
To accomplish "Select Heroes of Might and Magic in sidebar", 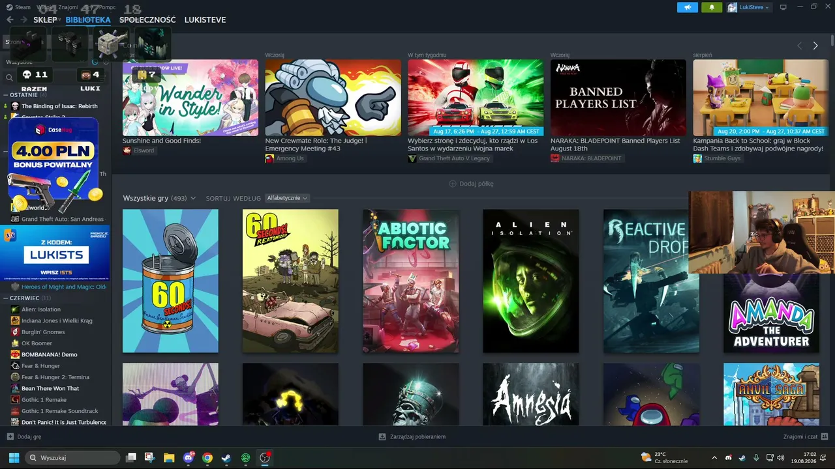I will point(64,287).
